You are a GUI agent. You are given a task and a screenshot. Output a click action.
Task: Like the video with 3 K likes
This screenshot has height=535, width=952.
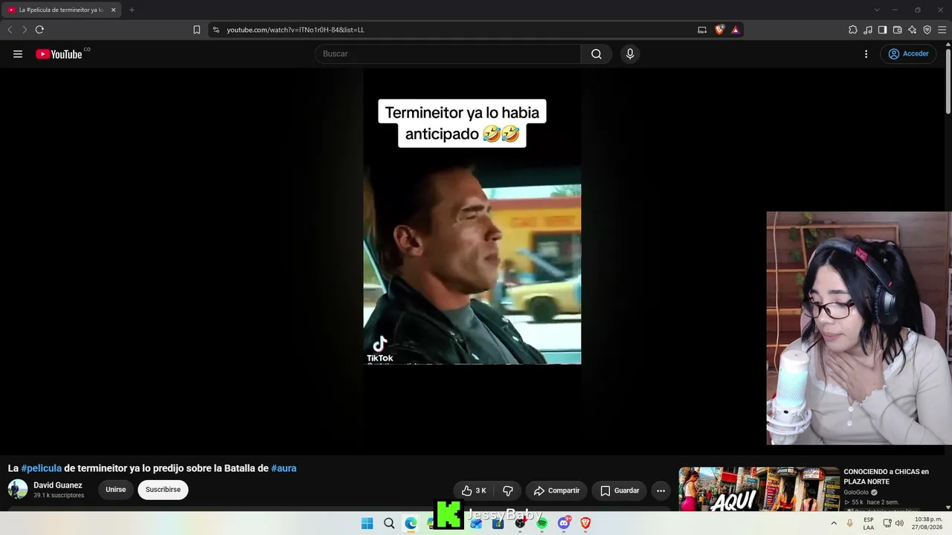click(x=474, y=490)
